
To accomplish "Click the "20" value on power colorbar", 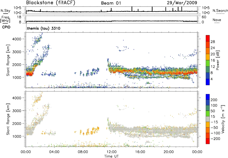I will pos(213,54).
